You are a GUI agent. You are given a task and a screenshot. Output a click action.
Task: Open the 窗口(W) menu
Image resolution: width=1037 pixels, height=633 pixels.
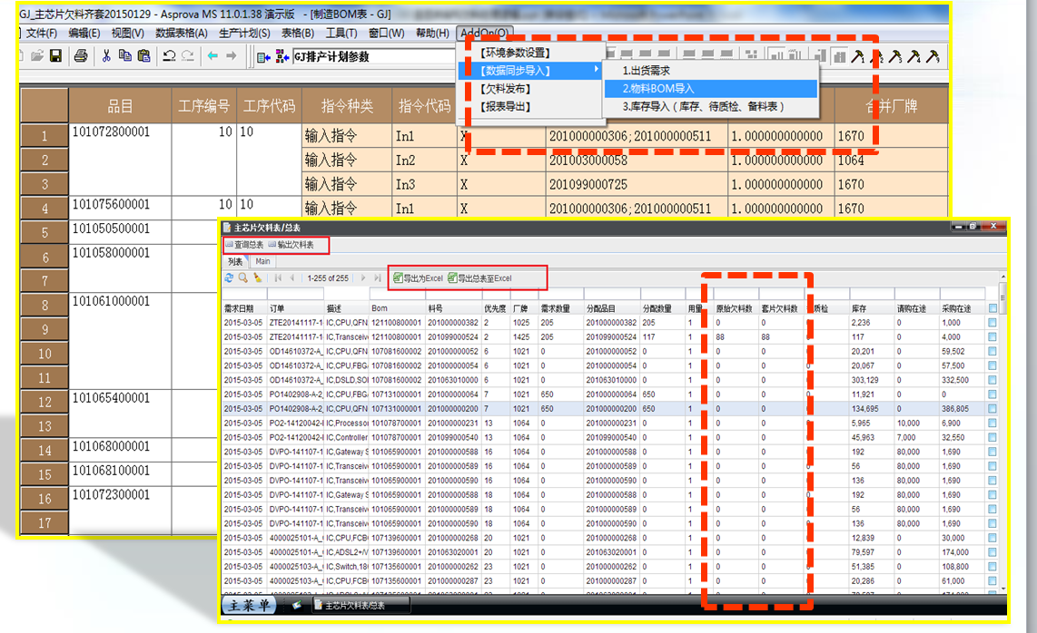(x=386, y=33)
